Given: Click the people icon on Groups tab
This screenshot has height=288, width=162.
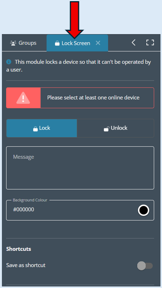Looking at the screenshot, I should tap(13, 43).
